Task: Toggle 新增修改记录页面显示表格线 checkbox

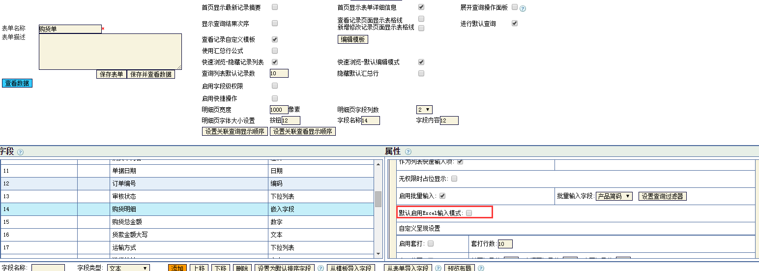Action: (x=421, y=28)
